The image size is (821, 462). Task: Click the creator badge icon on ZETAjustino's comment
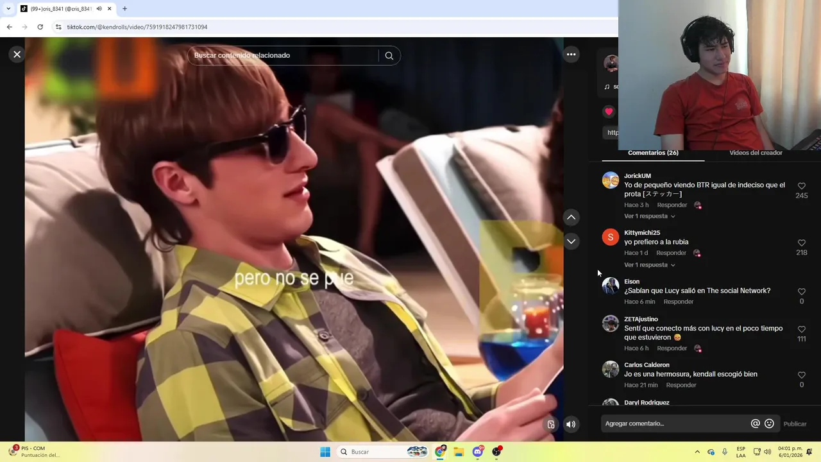[698, 348]
